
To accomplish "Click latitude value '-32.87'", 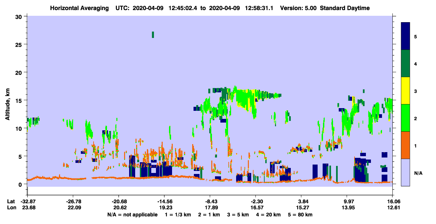I will pos(28,201).
